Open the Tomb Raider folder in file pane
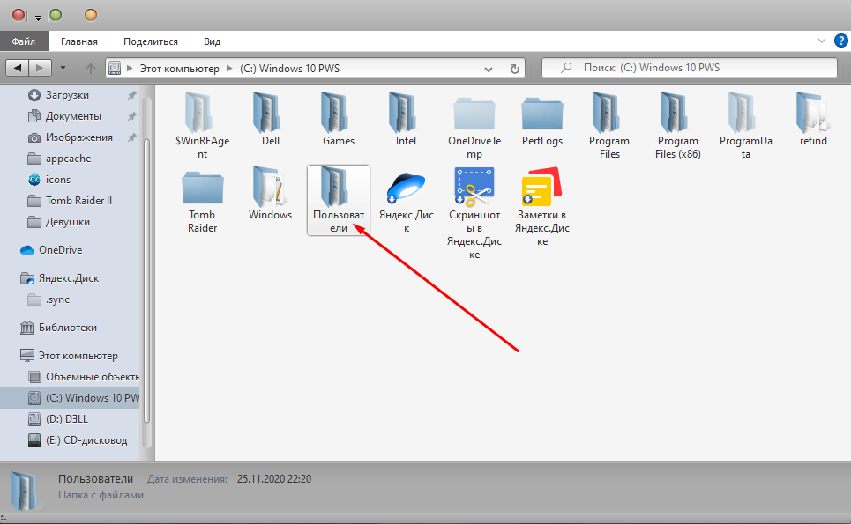The width and height of the screenshot is (851, 524). click(x=203, y=188)
